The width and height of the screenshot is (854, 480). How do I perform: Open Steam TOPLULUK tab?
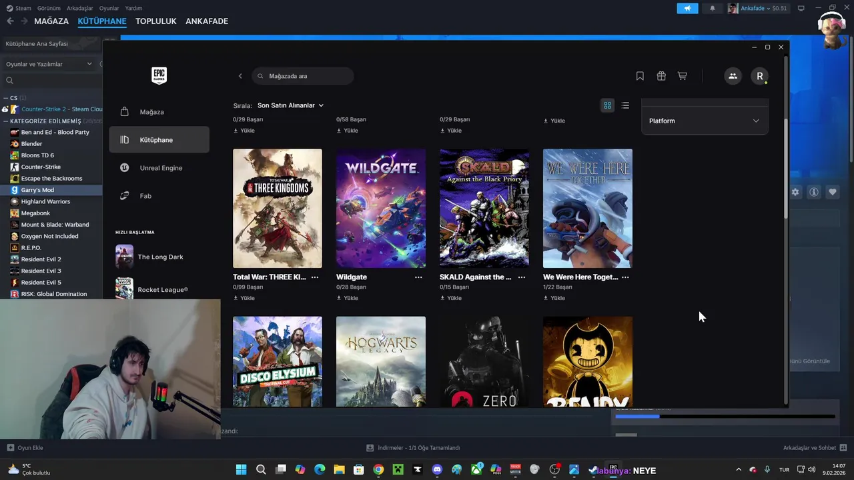point(156,21)
